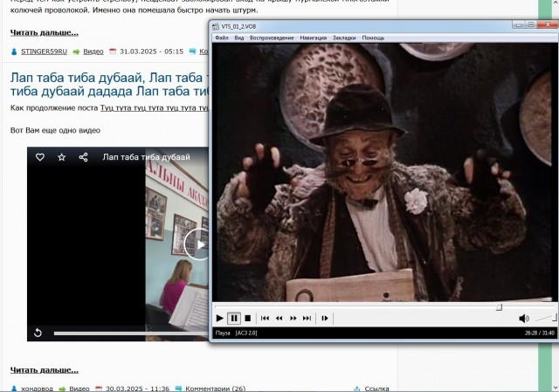Rewind video in media player
559x392 pixels.
click(x=279, y=319)
